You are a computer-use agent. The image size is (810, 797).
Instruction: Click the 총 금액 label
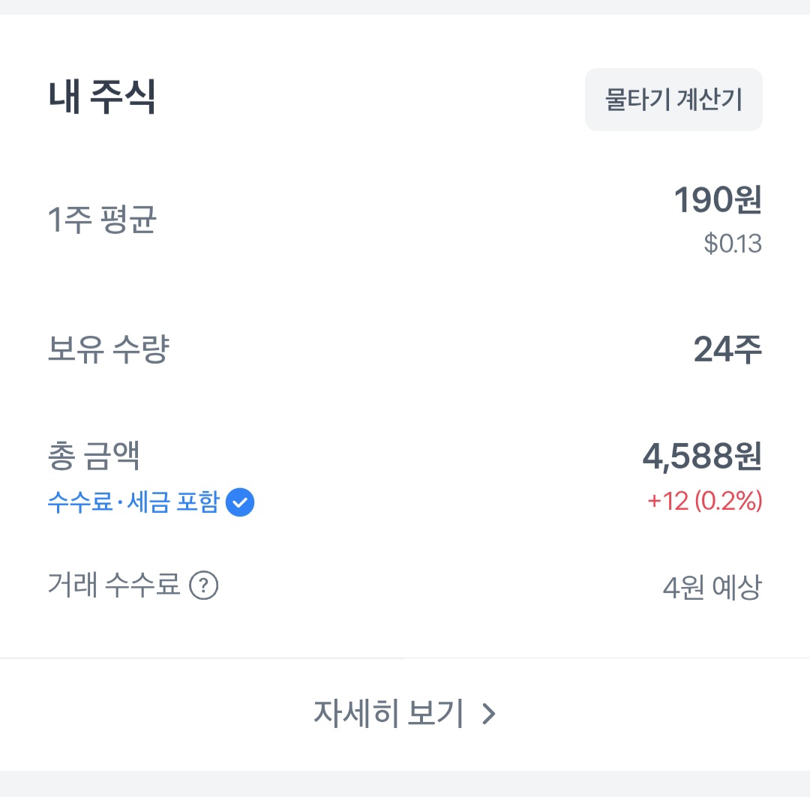point(94,456)
